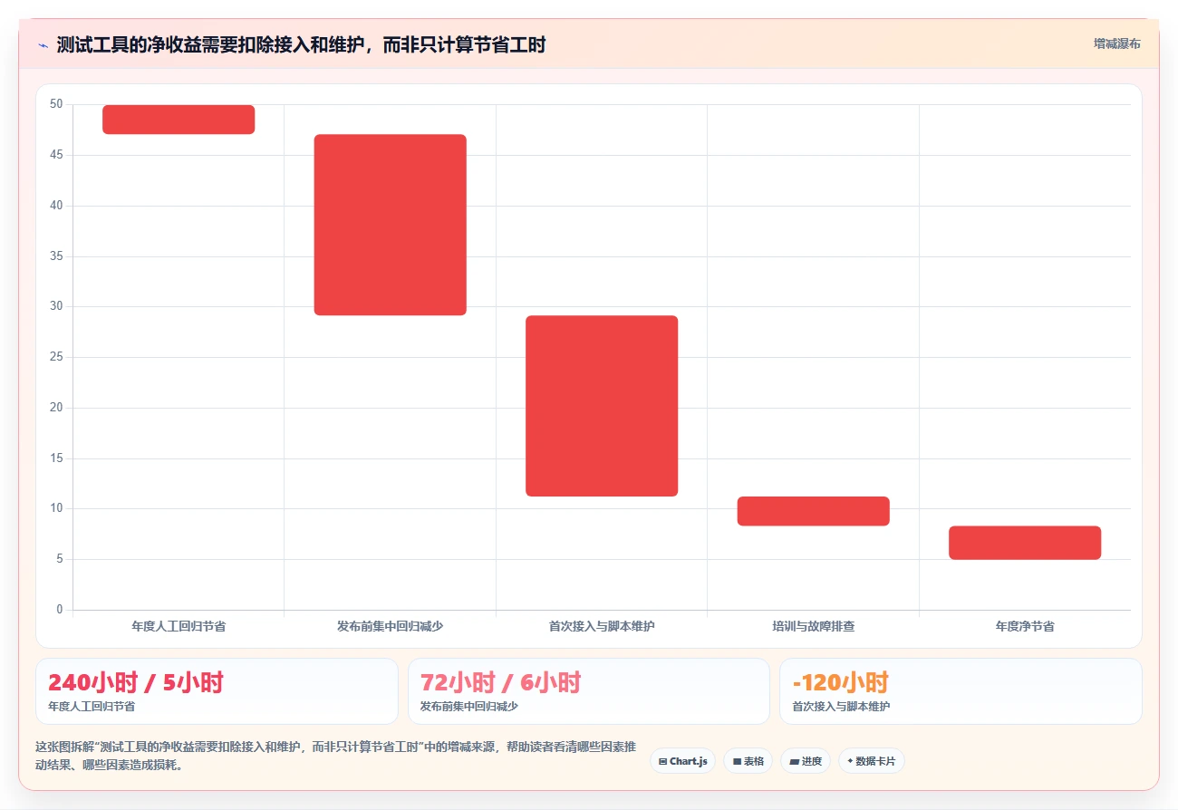Select the 进度 tag chip
1178x810 pixels.
pyautogui.click(x=805, y=761)
